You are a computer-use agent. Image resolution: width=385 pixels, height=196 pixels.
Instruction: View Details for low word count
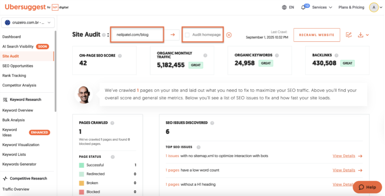pyautogui.click(x=344, y=170)
